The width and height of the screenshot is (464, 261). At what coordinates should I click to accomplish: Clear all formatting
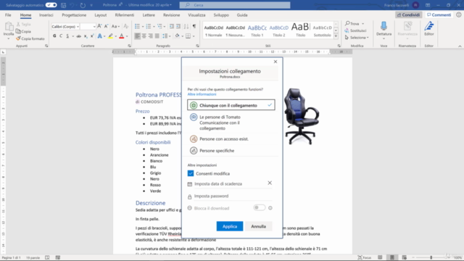tap(126, 26)
